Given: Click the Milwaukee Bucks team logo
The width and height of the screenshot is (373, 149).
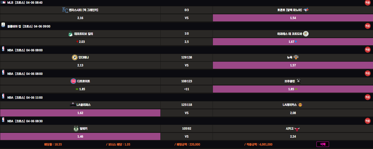Looking at the screenshot, I should (x=76, y=129).
